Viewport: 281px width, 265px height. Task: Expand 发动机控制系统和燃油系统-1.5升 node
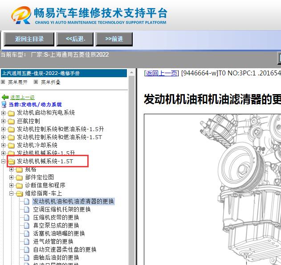3,129
